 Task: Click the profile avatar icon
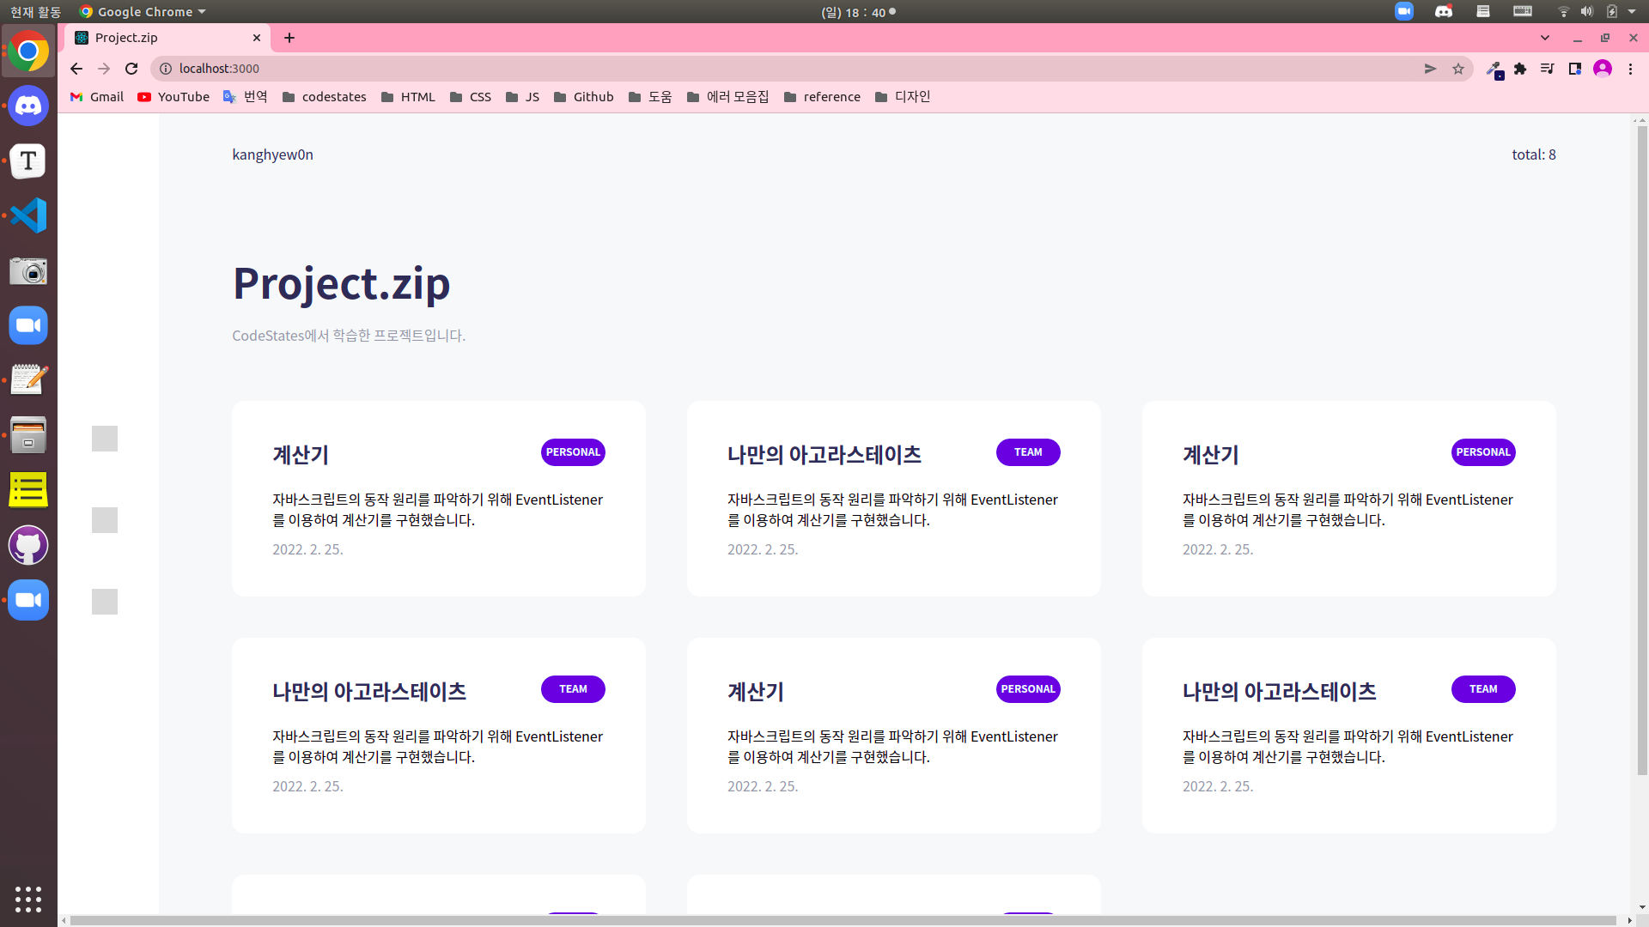[x=1602, y=69]
